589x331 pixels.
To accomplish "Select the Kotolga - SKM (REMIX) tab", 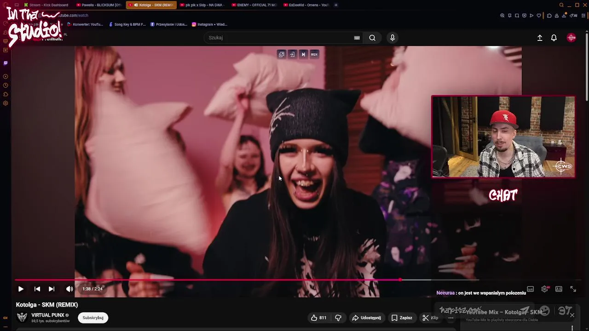I will coord(151,5).
